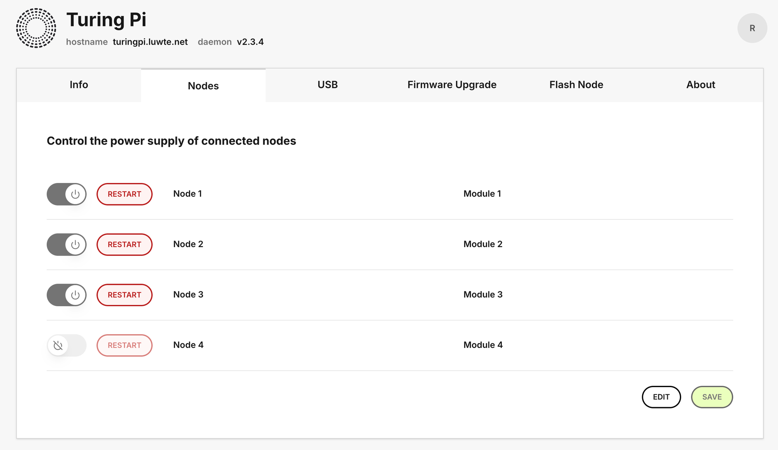This screenshot has width=778, height=450.
Task: Click the SAVE button
Action: (x=712, y=397)
